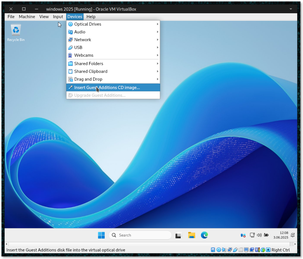Image resolution: width=303 pixels, height=259 pixels.
Task: Click the display status bar indicator
Action: point(246,250)
